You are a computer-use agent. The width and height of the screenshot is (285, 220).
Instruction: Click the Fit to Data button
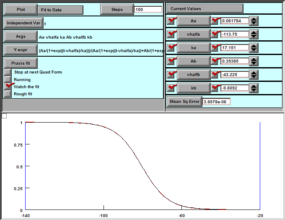60,10
